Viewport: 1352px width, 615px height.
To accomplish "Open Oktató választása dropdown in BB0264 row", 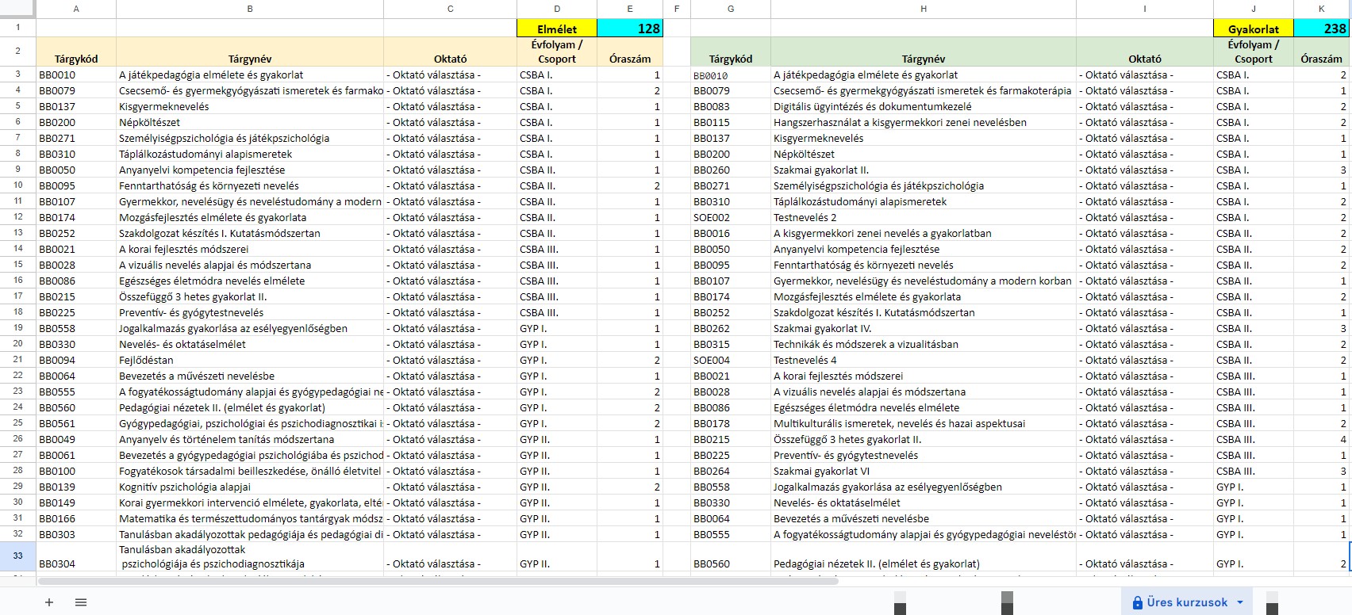I will (x=1145, y=471).
